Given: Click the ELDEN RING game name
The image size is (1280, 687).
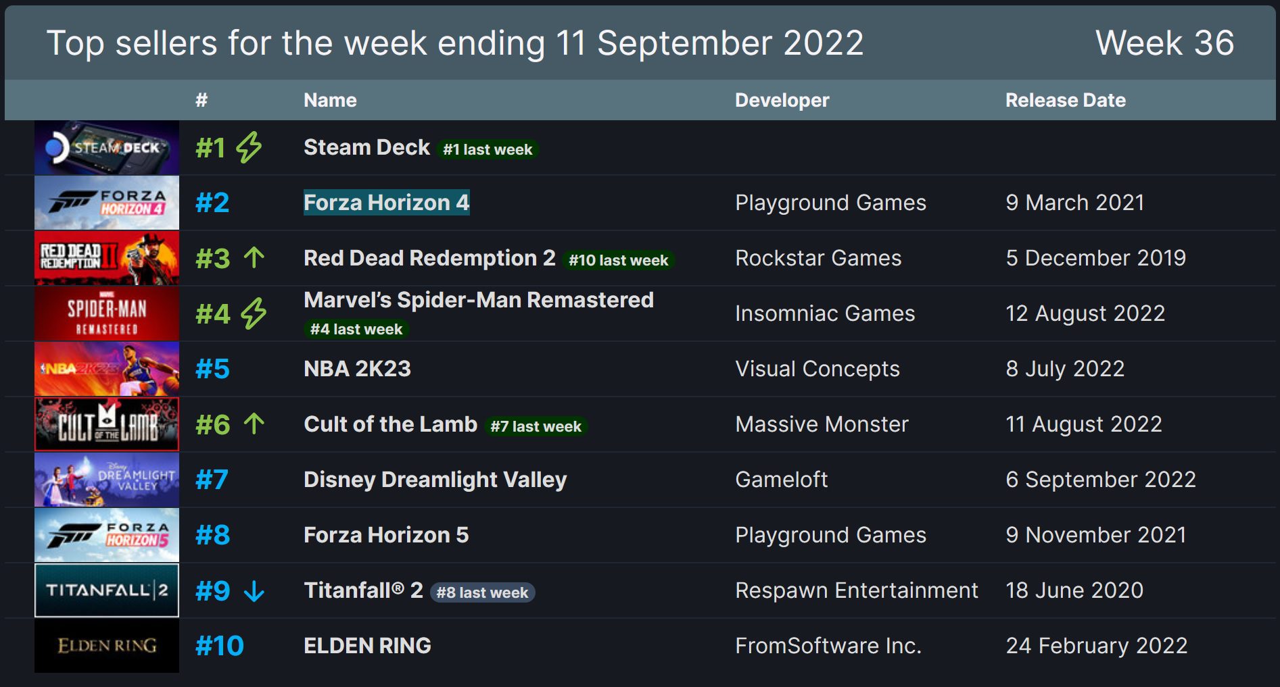Looking at the screenshot, I should click(x=367, y=646).
